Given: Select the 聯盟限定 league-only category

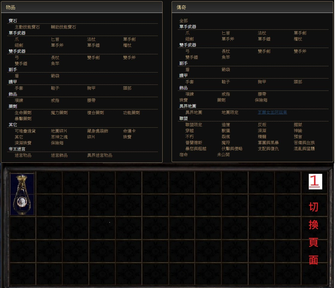Looking at the screenshot, I should point(194,125).
